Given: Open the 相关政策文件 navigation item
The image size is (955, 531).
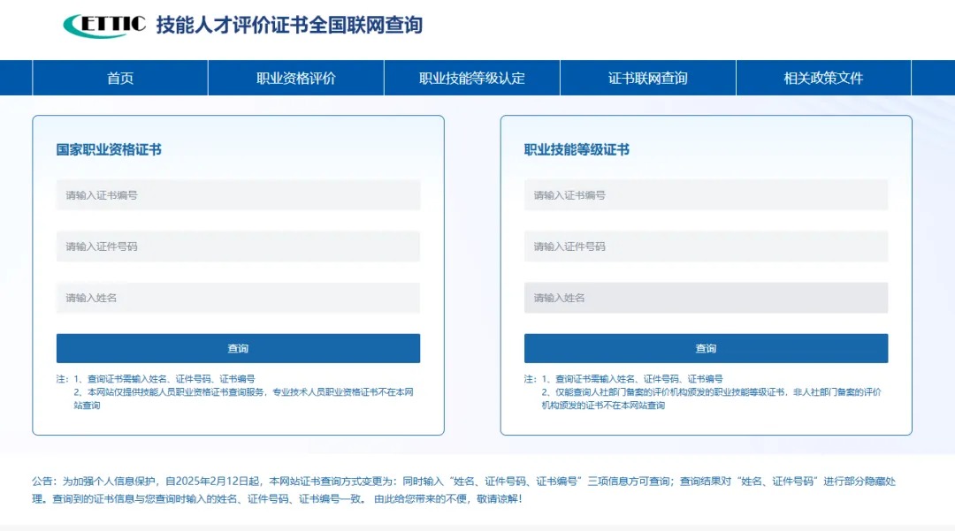Looking at the screenshot, I should [x=822, y=78].
